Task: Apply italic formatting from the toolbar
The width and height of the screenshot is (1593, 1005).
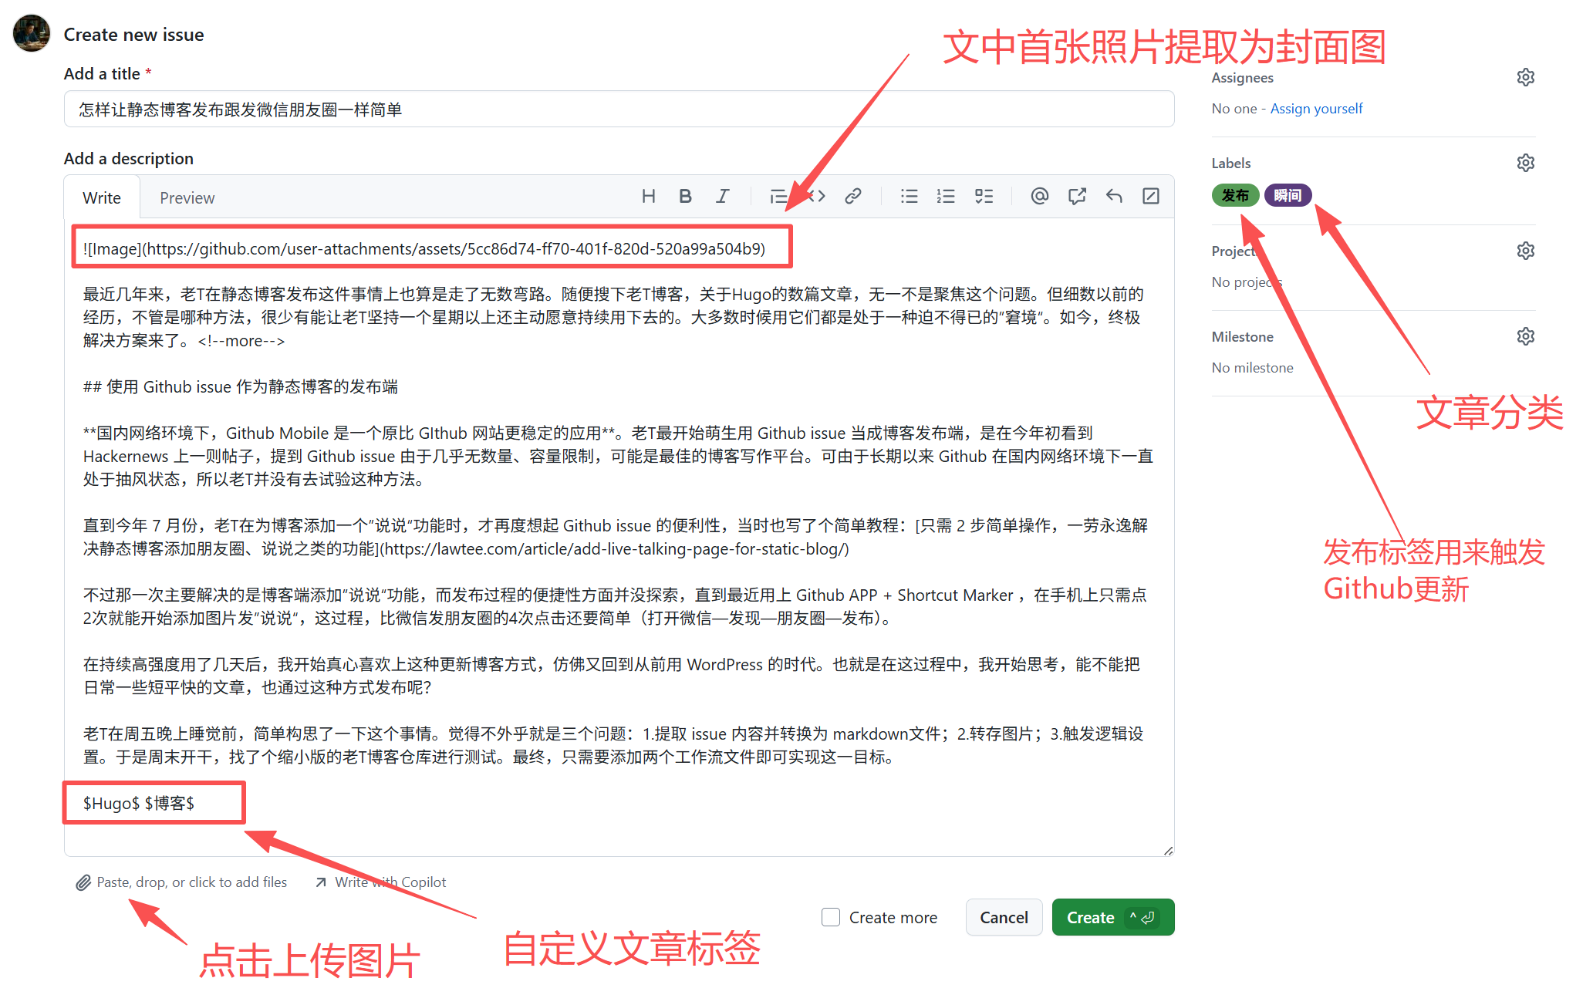Action: point(722,196)
